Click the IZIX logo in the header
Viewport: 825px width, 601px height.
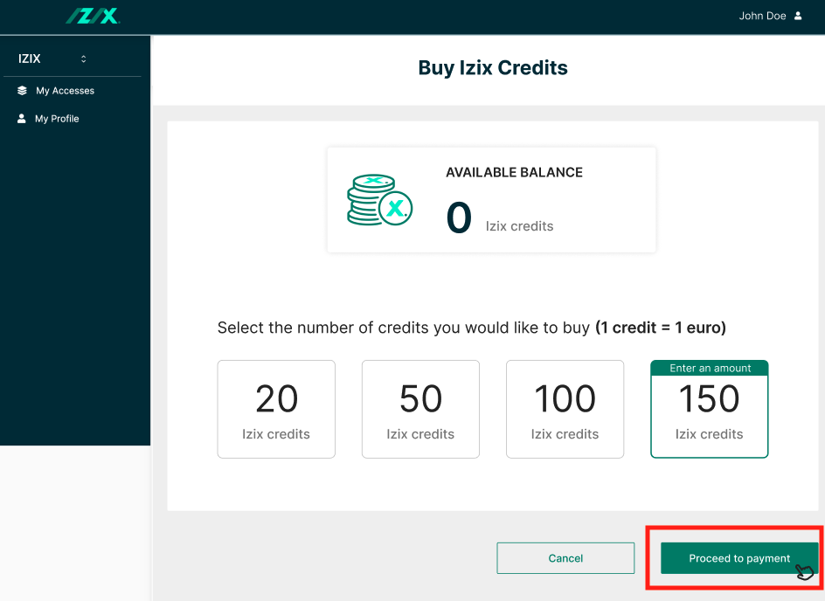pyautogui.click(x=93, y=16)
